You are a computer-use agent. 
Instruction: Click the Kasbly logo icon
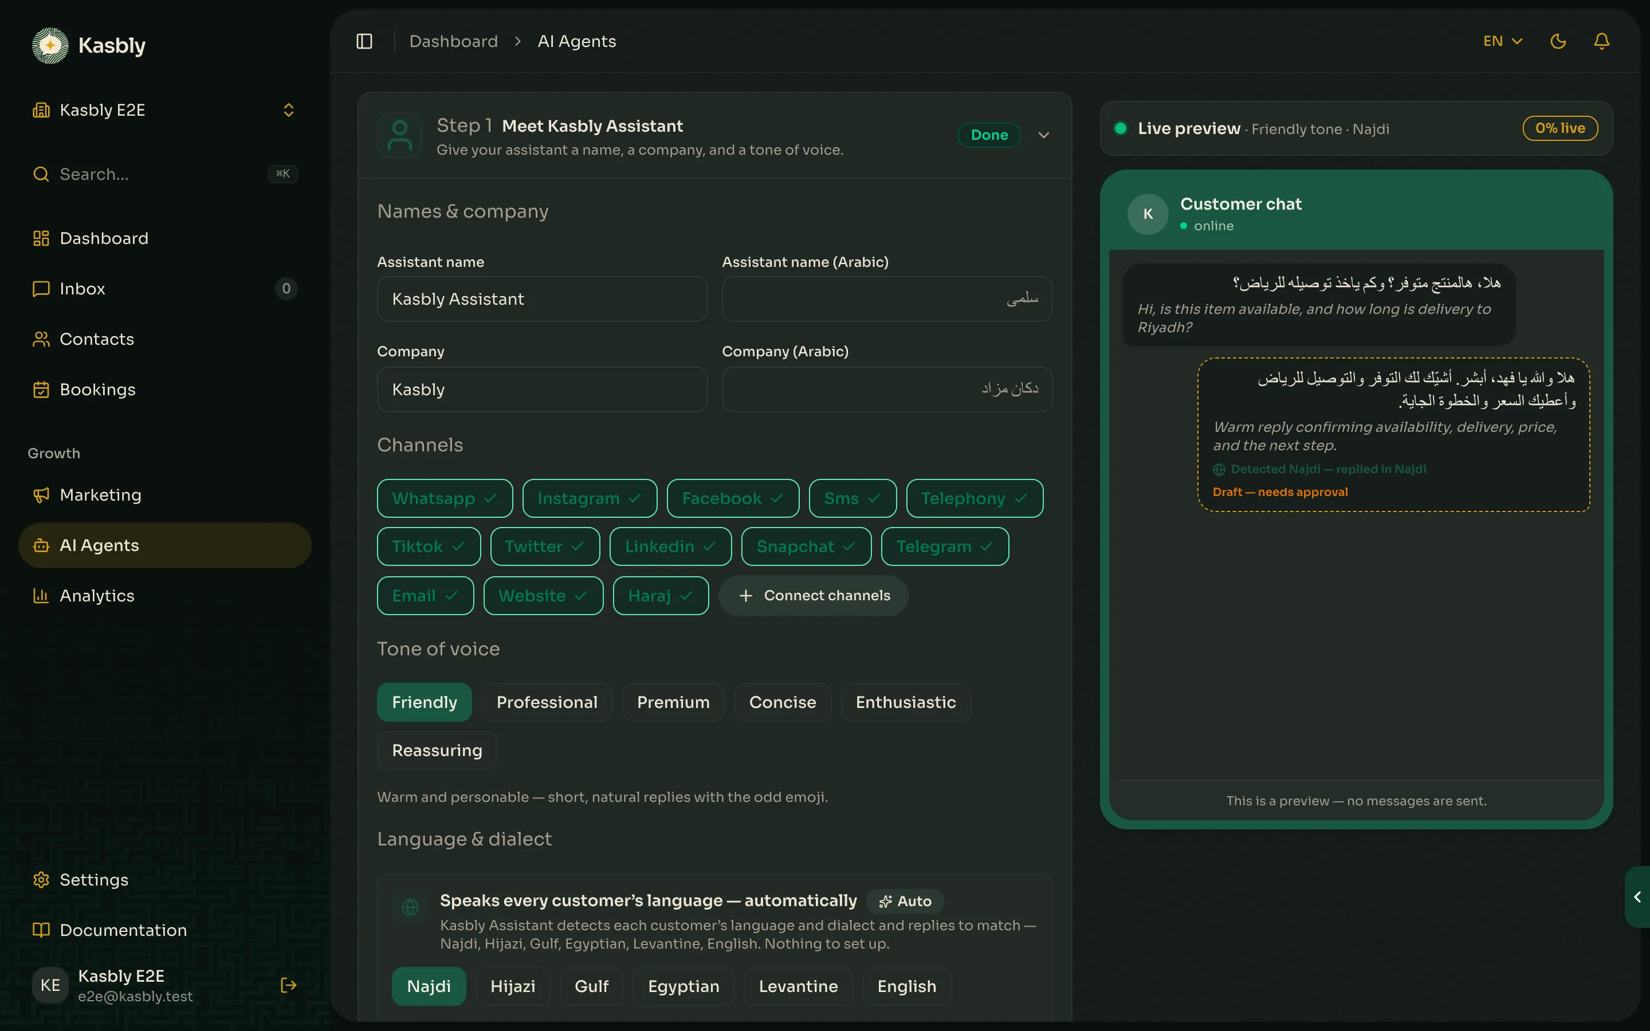click(50, 46)
